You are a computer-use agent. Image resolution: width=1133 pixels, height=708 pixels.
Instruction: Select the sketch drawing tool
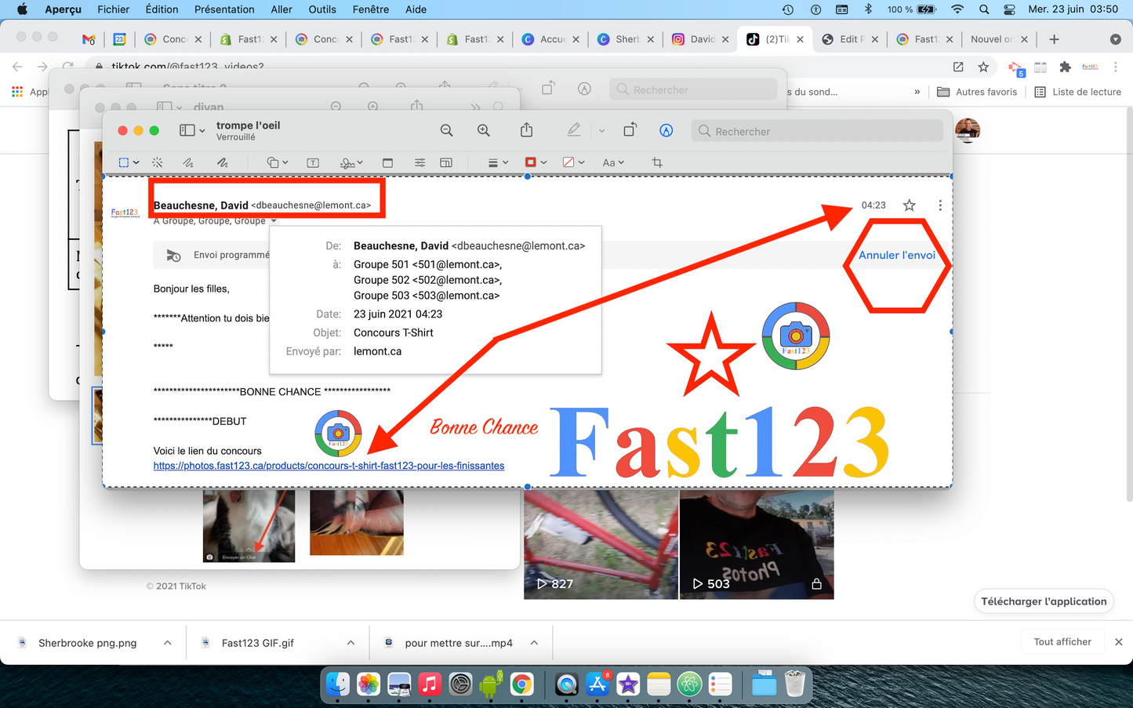[188, 162]
